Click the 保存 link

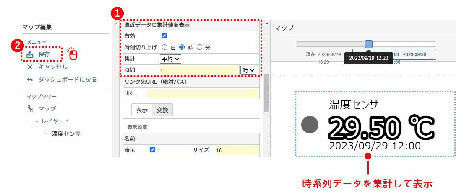[44, 54]
